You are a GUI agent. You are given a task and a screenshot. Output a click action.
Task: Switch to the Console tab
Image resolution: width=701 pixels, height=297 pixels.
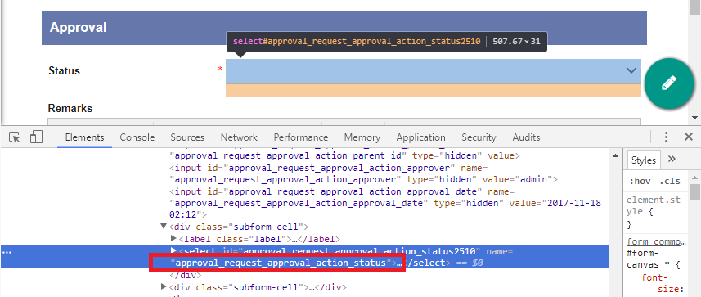tap(137, 137)
